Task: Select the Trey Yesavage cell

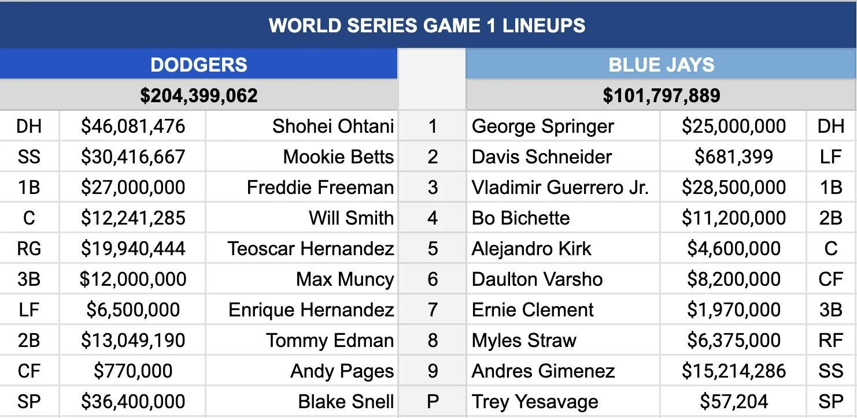Action: (535, 402)
